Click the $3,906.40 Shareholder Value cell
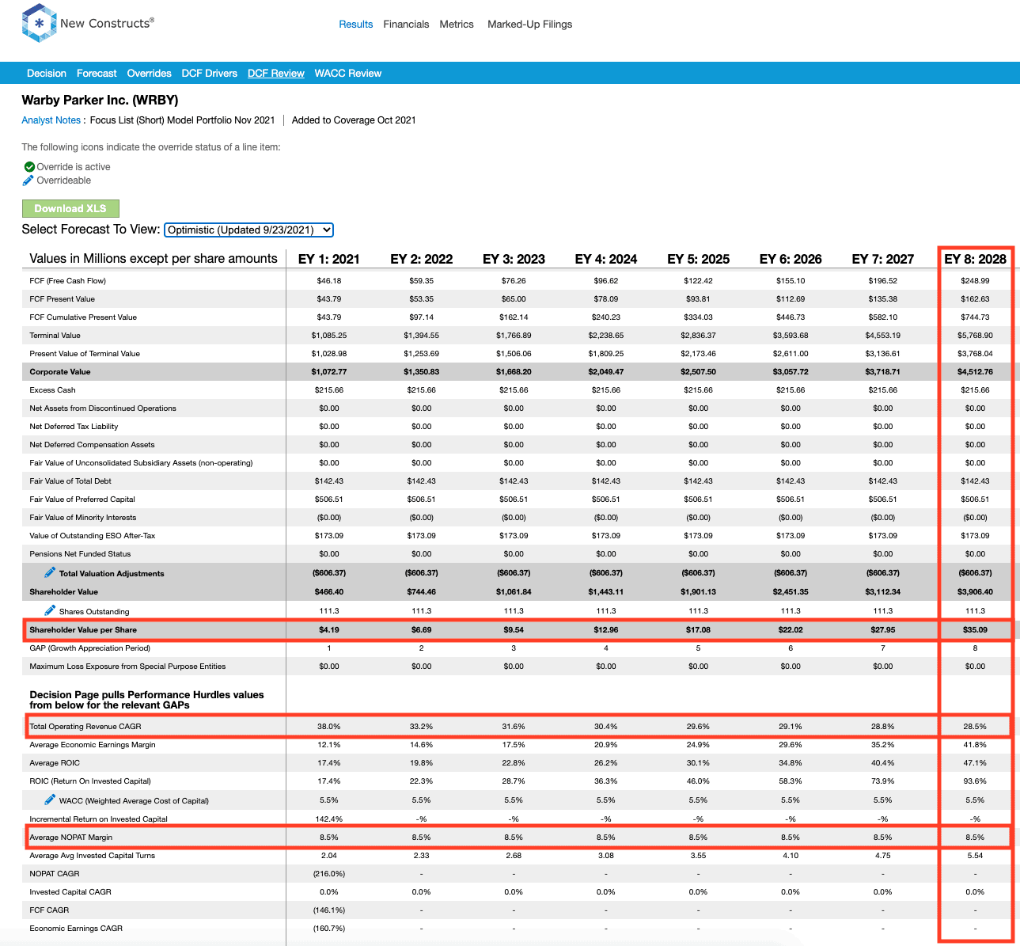 click(x=976, y=592)
